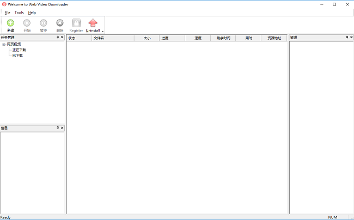Click the 删除 (Delete) toolbar icon
Screen dimensions: 354x220
point(60,23)
